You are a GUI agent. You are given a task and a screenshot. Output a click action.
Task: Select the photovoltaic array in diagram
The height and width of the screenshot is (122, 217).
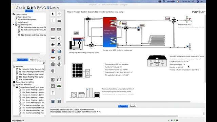point(77,70)
